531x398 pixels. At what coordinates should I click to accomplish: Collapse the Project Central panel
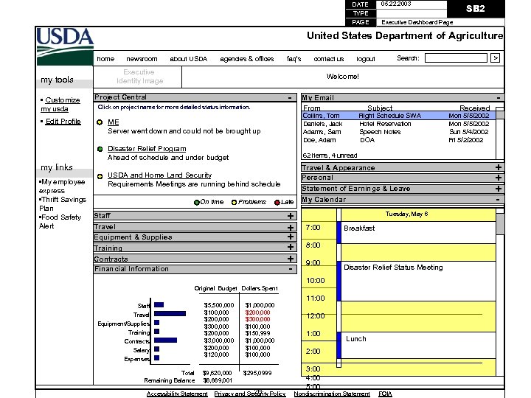[x=290, y=97]
